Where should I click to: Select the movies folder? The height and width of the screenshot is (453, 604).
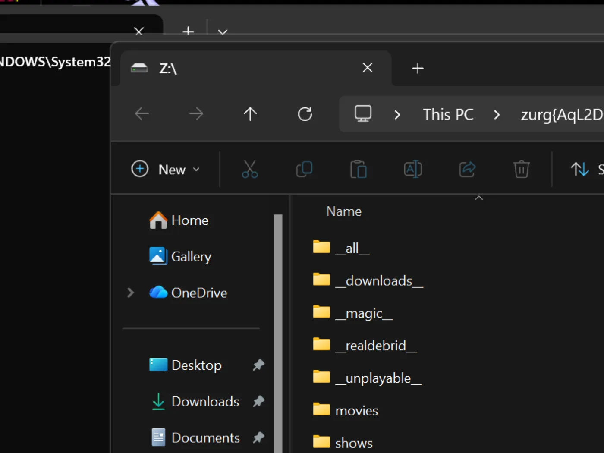346,410
